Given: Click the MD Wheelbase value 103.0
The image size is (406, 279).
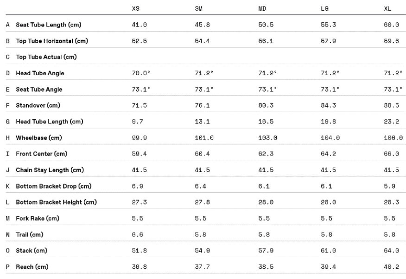Looking at the screenshot, I should (x=267, y=138).
